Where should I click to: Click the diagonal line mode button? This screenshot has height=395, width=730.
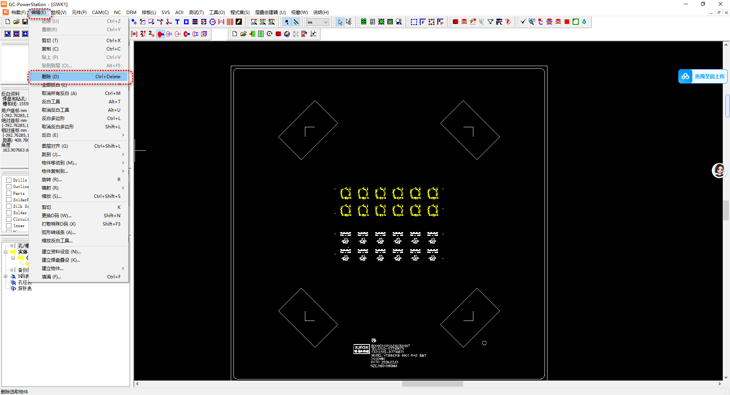tap(296, 22)
